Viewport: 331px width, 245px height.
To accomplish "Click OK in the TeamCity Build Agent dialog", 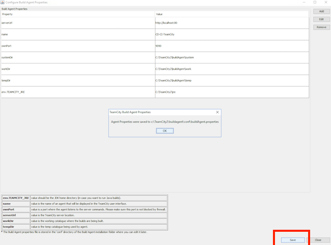I will pyautogui.click(x=164, y=131).
